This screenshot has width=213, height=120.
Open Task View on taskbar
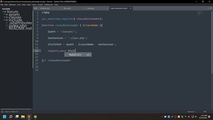(17, 117)
